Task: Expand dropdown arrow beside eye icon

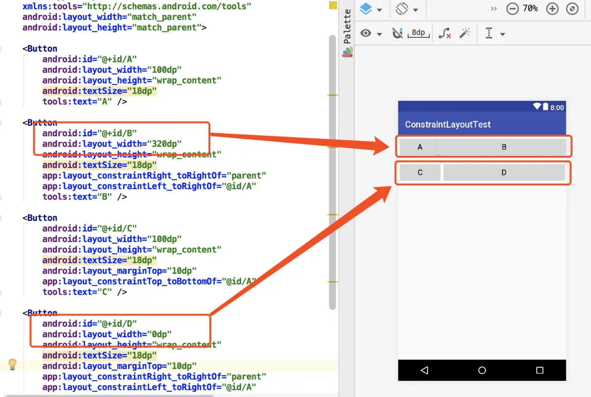Action: tap(379, 34)
